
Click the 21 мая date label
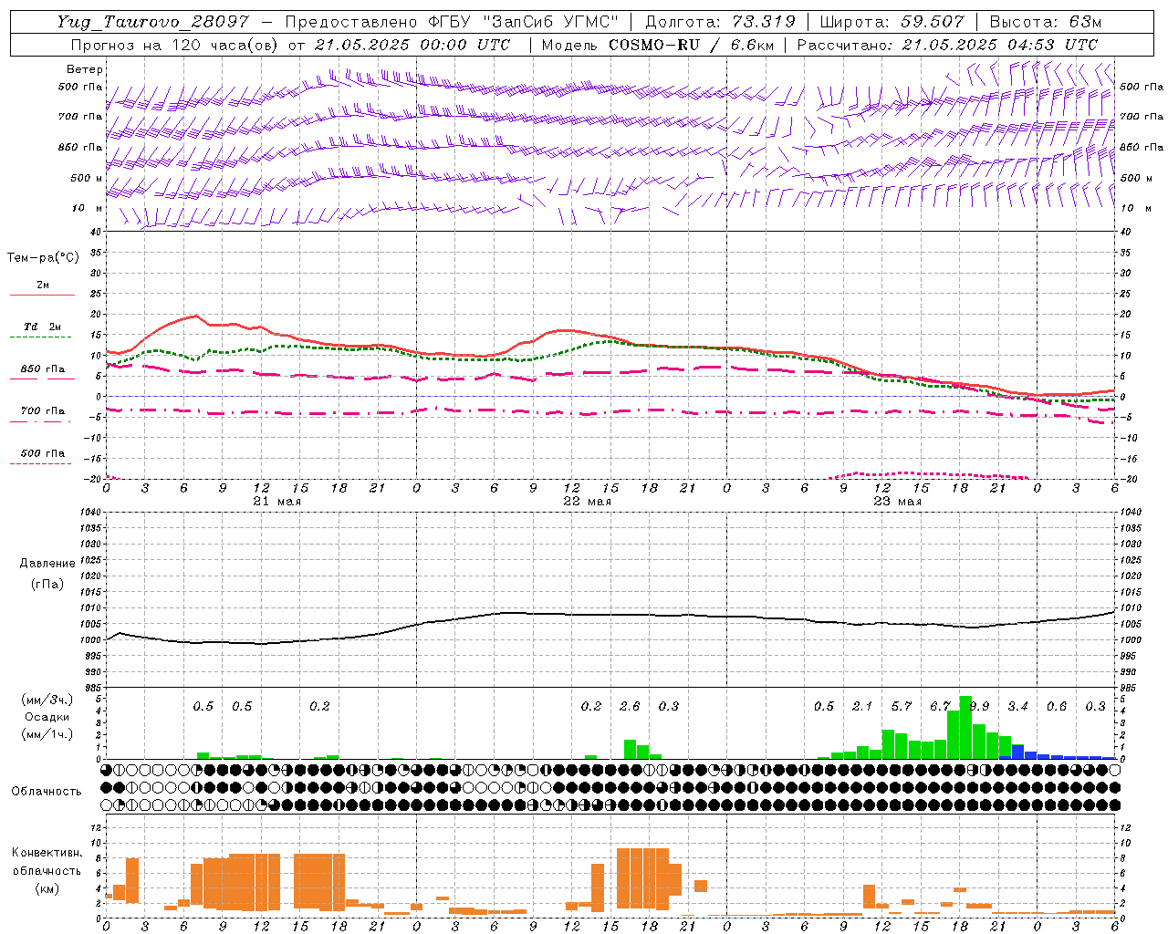pyautogui.click(x=276, y=502)
